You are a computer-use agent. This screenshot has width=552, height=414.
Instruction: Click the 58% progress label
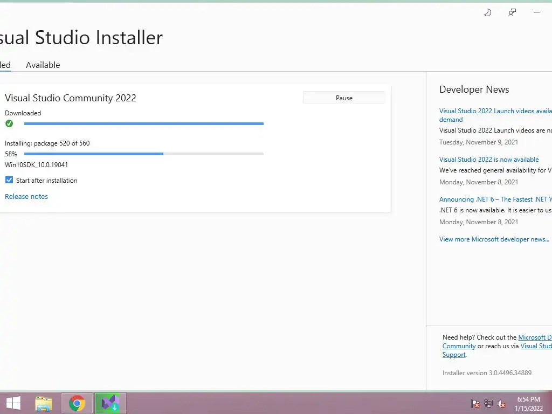11,154
